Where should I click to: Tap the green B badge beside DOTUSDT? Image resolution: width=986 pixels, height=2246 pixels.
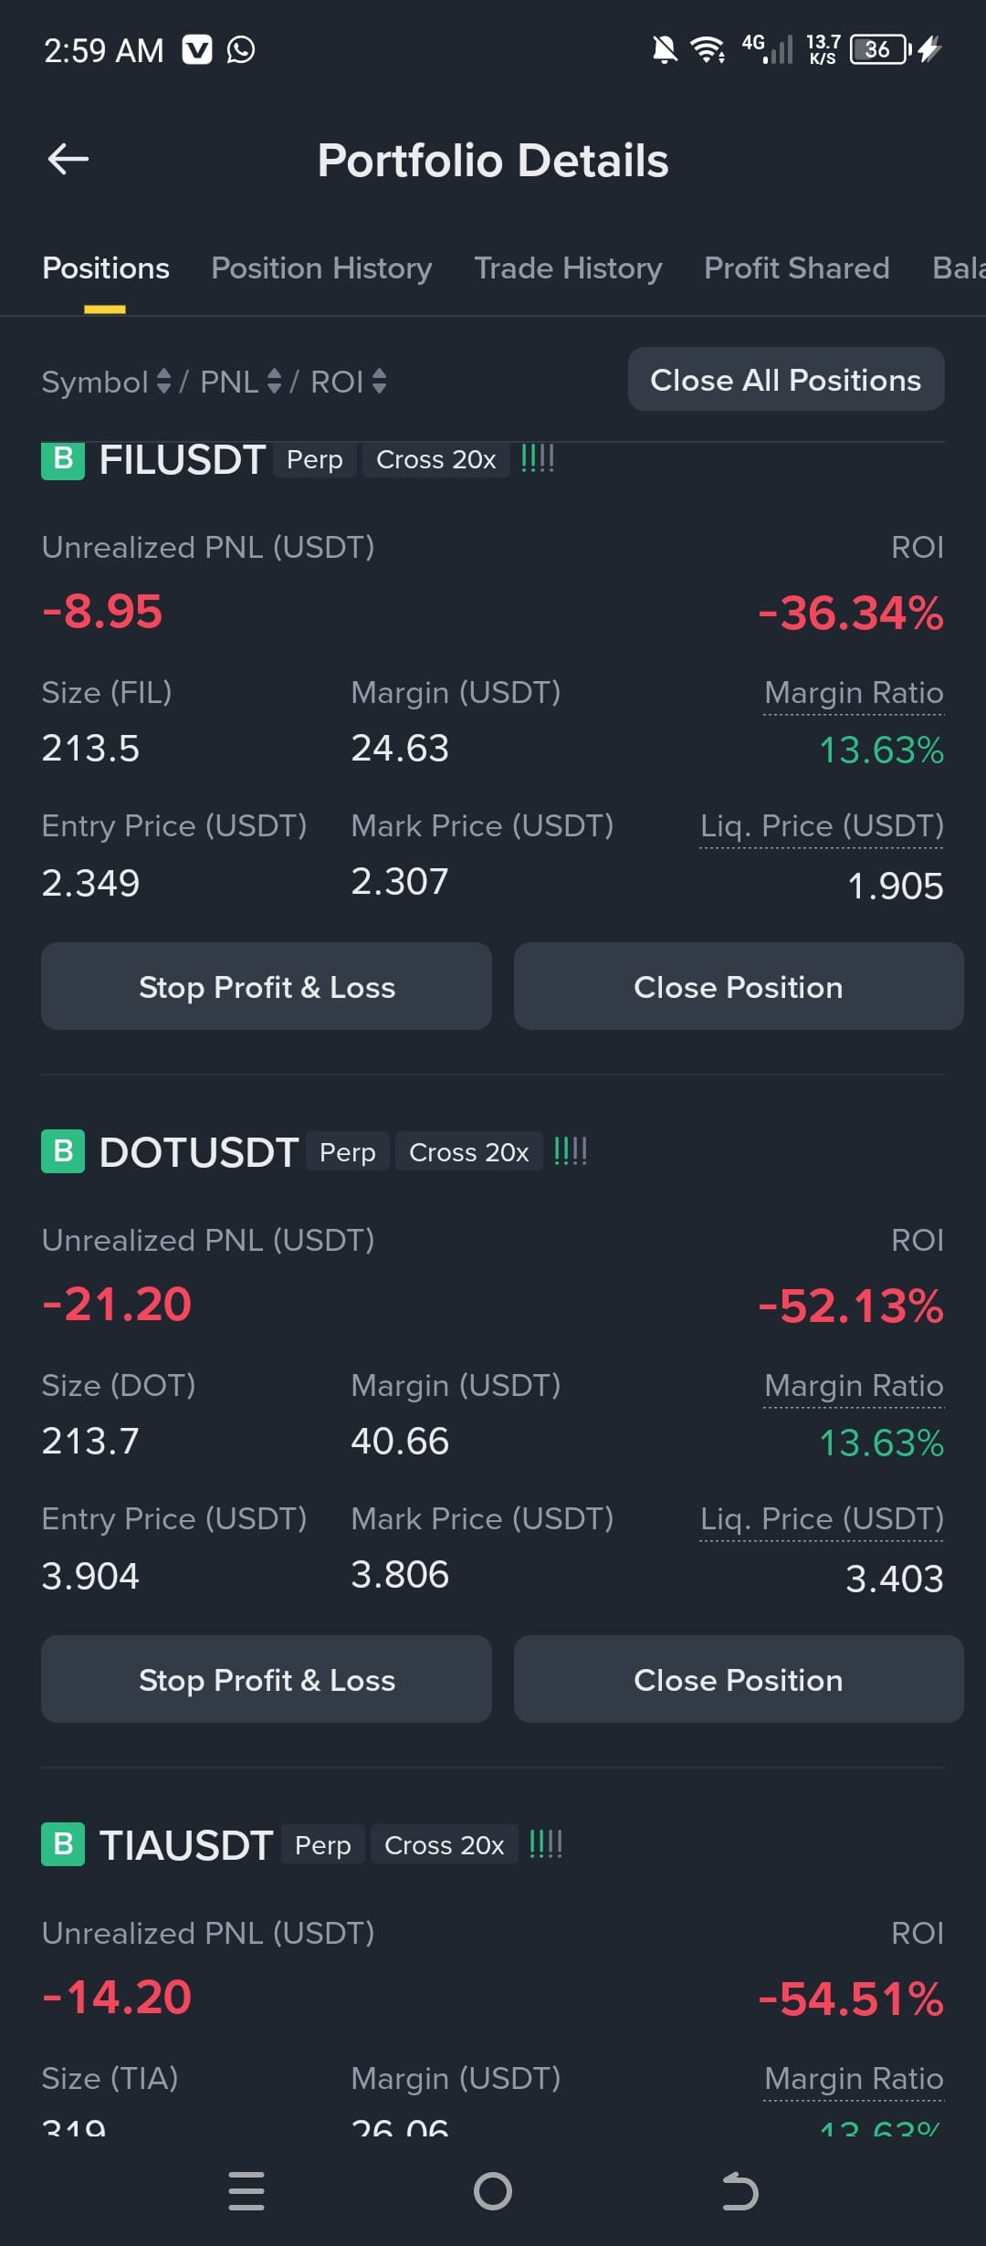63,1151
